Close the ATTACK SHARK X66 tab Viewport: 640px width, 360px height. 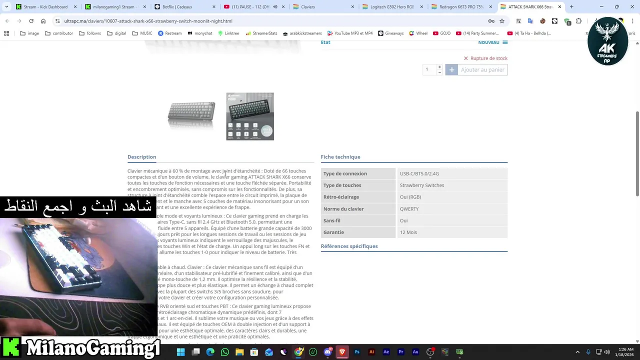coord(559,6)
